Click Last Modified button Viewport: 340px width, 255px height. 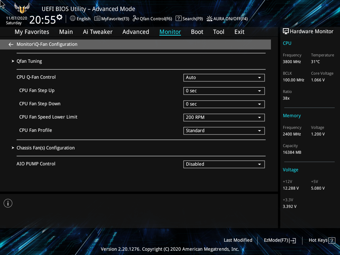click(238, 240)
